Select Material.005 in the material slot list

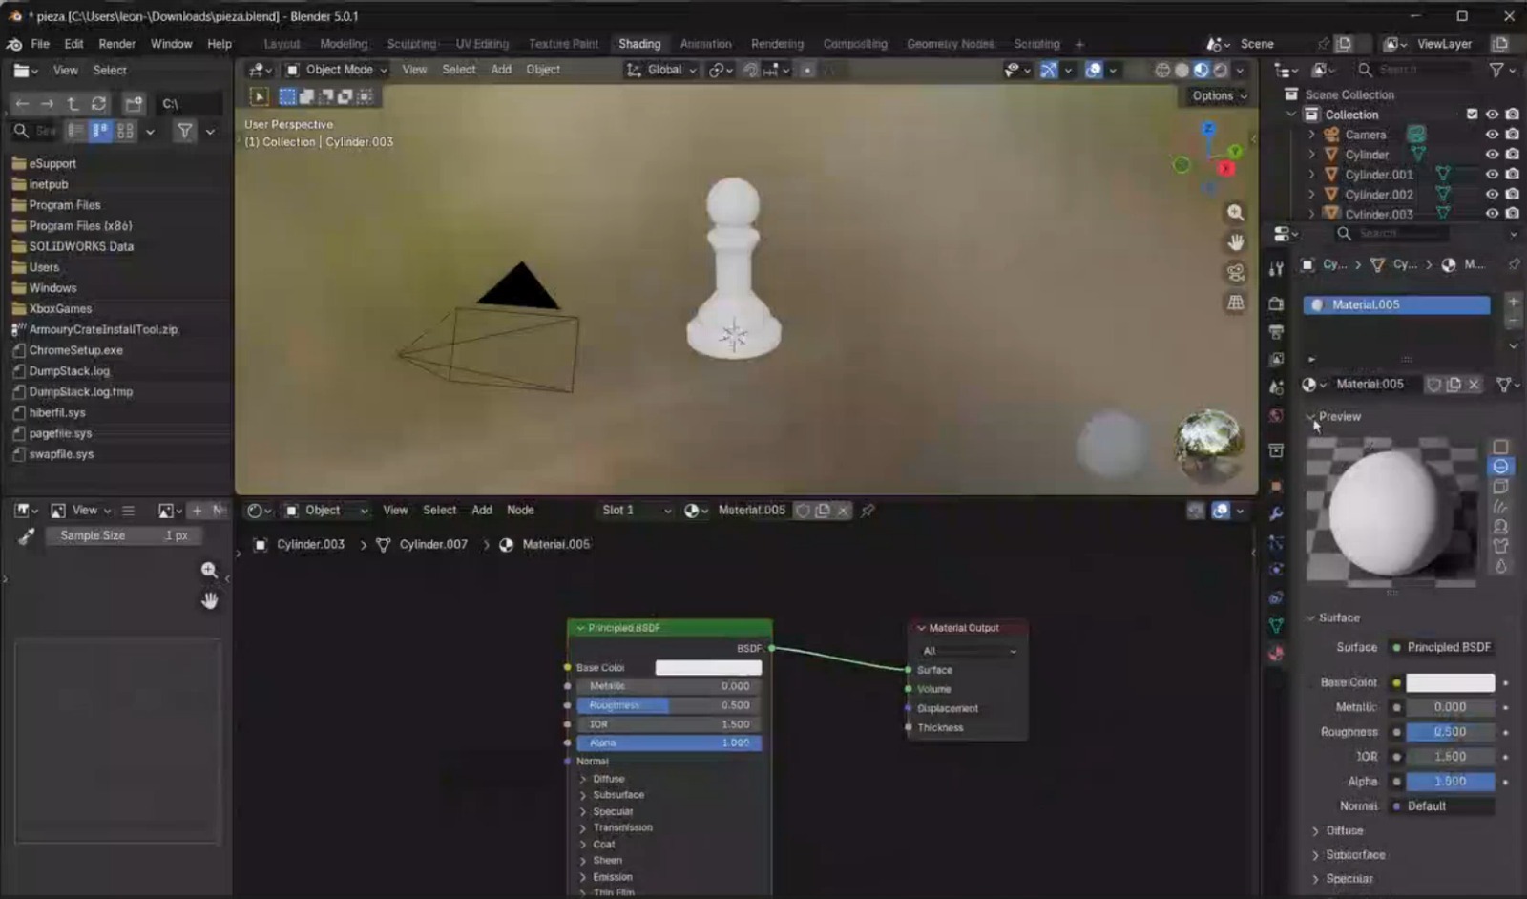coord(1393,304)
